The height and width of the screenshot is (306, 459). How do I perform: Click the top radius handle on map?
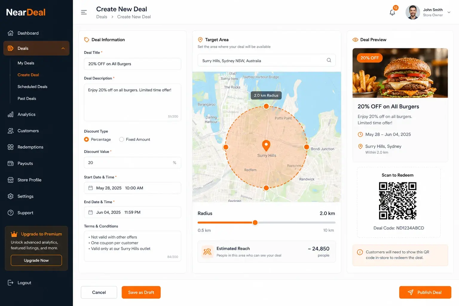pyautogui.click(x=266, y=106)
